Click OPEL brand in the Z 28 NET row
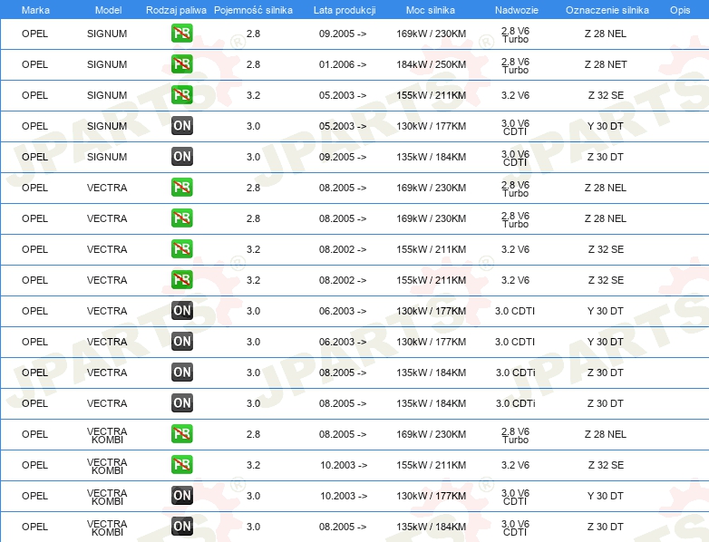The image size is (709, 542). click(34, 64)
